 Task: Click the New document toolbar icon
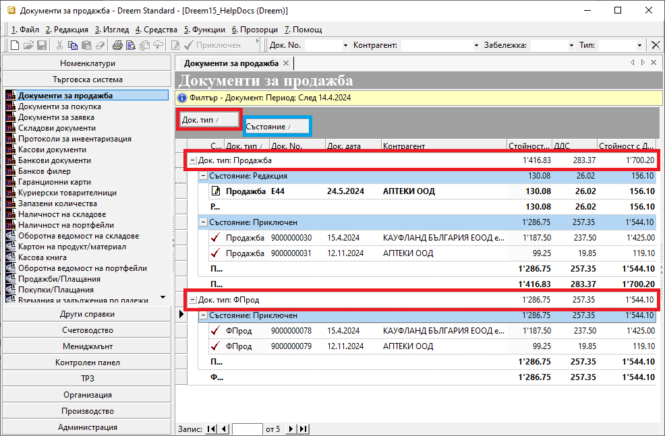16,45
